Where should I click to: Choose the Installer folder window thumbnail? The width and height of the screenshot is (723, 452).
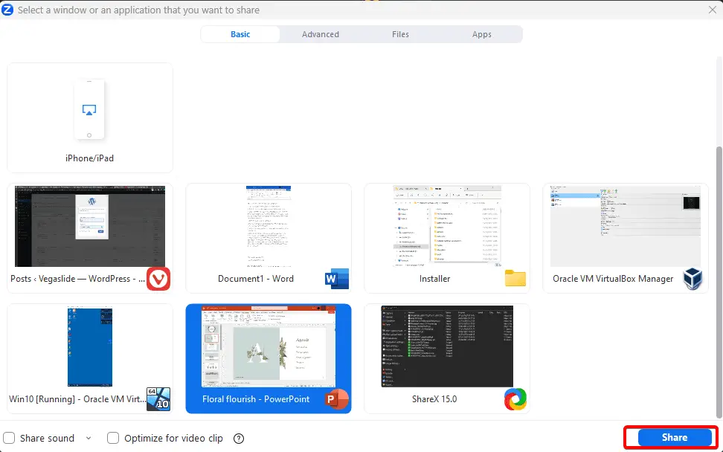click(x=447, y=226)
